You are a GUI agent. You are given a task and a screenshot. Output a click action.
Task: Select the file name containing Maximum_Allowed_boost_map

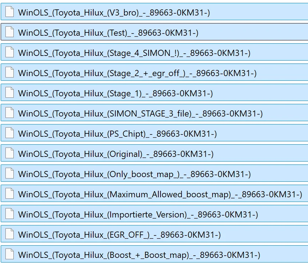pos(160,194)
